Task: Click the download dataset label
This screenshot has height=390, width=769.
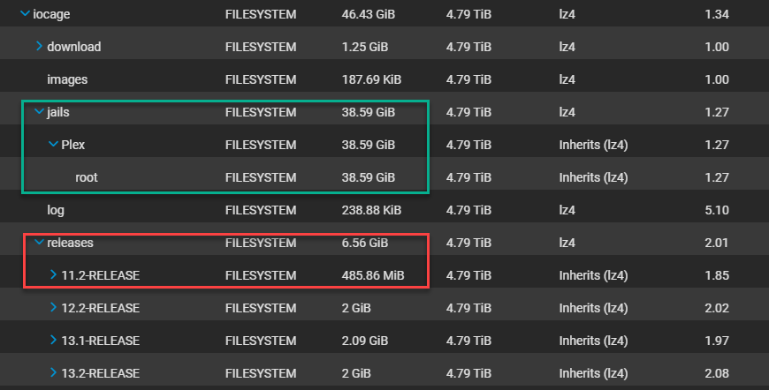Action: tap(74, 47)
